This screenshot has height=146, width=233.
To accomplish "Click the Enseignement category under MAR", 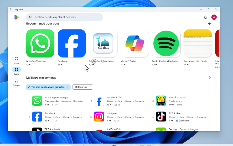I will pos(175,101).
